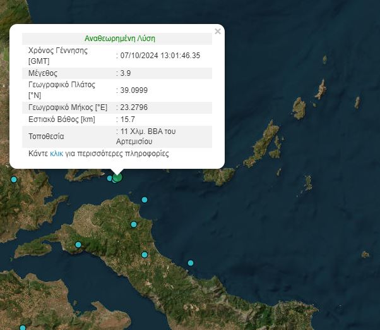Image resolution: width=380 pixels, height=330 pixels.
Task: Click the large green earthquake marker under the popup
Action: click(117, 178)
